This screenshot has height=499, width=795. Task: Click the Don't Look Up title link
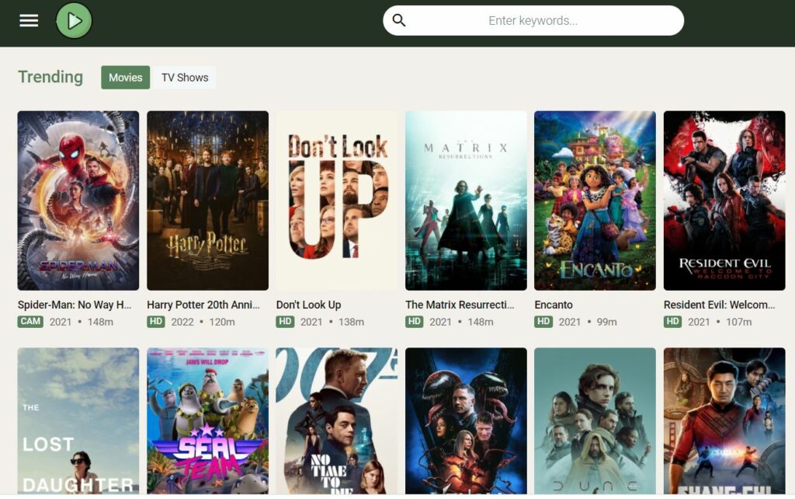coord(308,305)
